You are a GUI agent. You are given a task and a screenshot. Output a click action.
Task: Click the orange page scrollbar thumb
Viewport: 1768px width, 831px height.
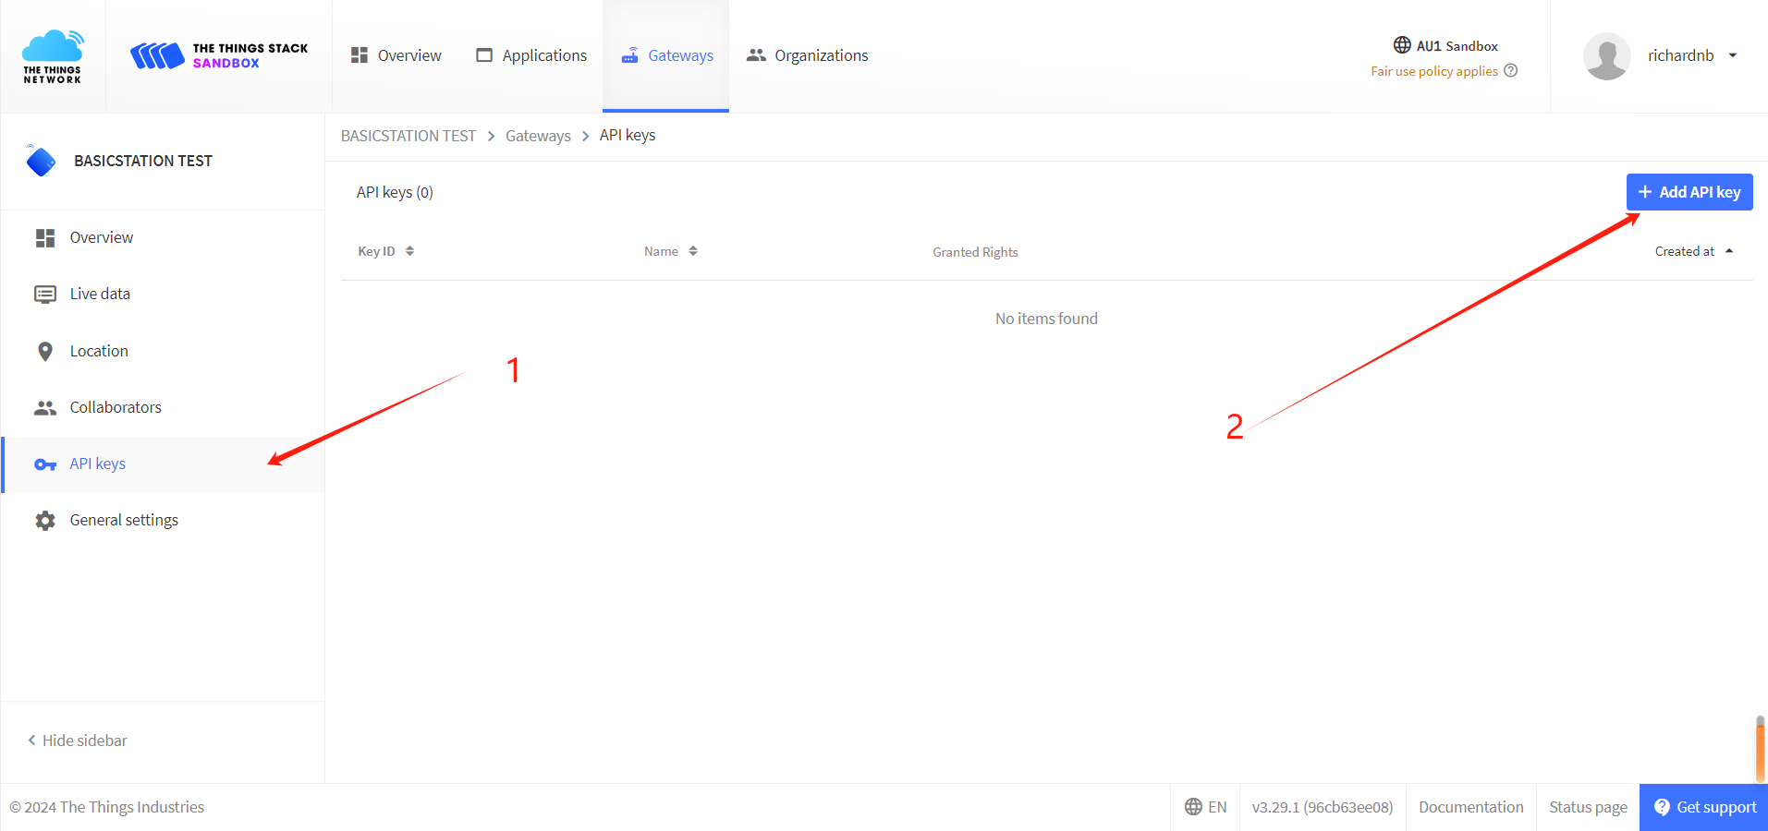(x=1760, y=750)
